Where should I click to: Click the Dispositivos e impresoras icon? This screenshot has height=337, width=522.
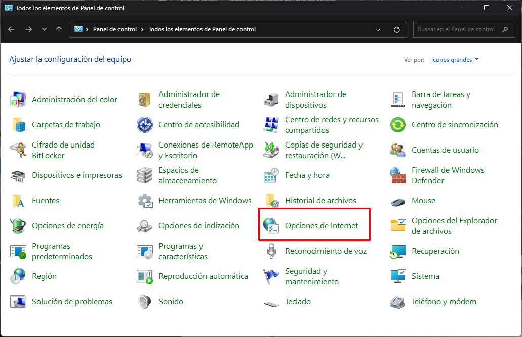[x=18, y=175]
